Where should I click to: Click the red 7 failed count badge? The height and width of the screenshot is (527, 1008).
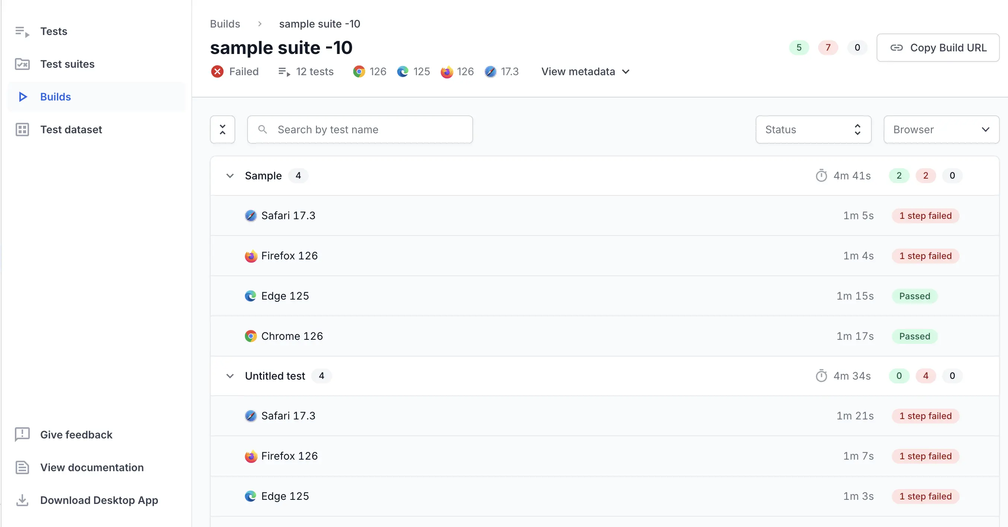[827, 48]
